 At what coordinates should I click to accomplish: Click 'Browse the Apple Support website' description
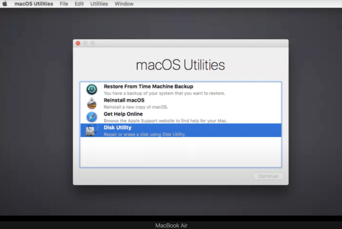pos(166,121)
